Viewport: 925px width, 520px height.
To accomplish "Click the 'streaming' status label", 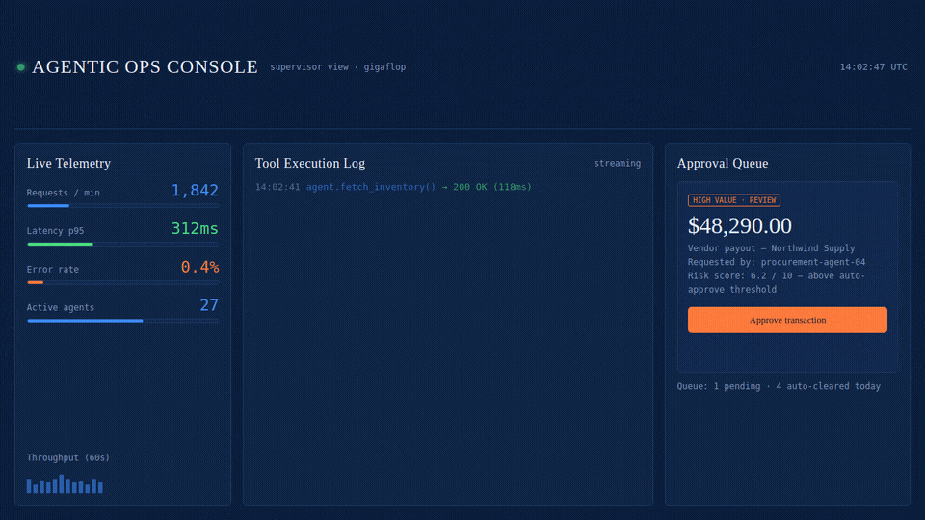I will click(617, 164).
